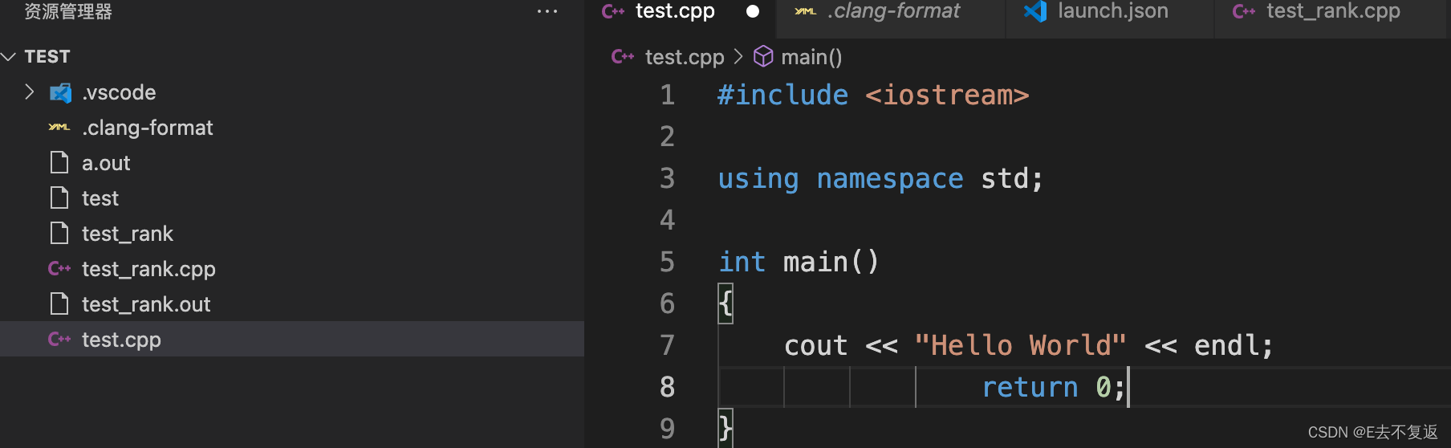Select test_rank file in explorer

click(128, 234)
